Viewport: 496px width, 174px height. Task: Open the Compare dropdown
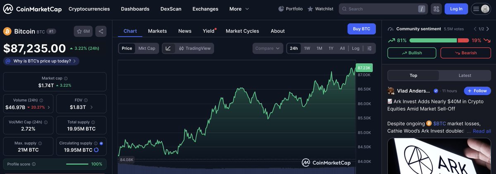(268, 48)
